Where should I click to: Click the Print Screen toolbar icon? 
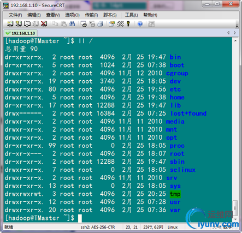pos(84,23)
